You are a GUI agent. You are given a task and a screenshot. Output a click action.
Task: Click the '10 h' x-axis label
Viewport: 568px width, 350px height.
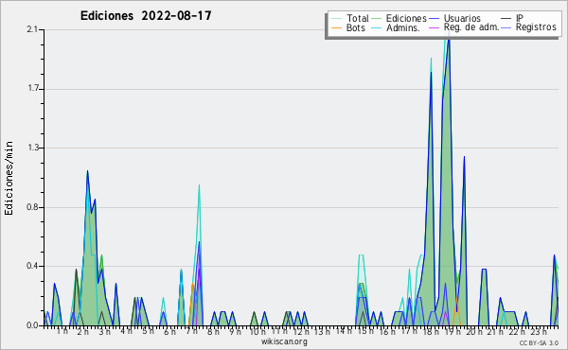click(x=257, y=331)
